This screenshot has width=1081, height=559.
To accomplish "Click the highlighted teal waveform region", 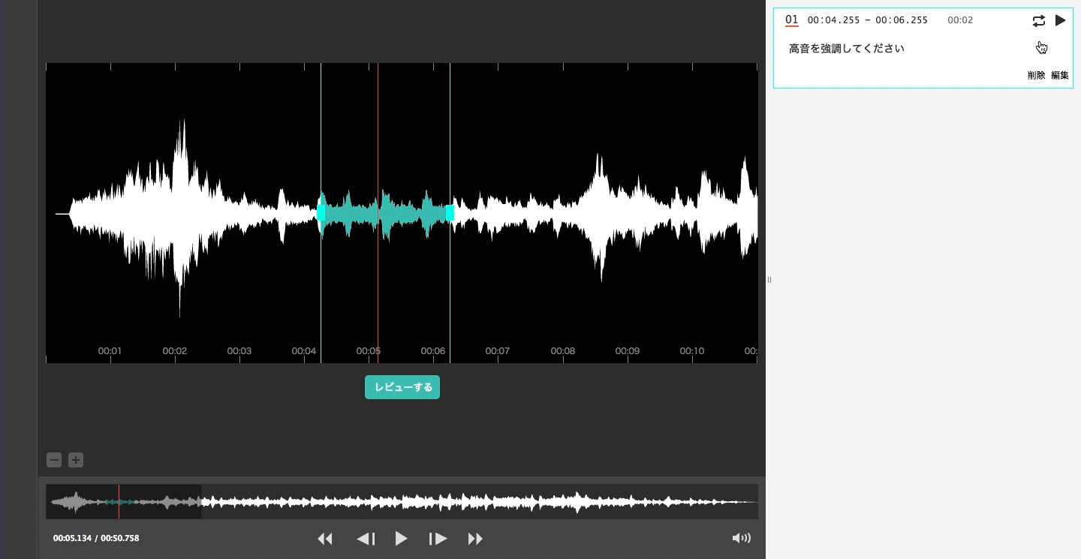I will [385, 213].
